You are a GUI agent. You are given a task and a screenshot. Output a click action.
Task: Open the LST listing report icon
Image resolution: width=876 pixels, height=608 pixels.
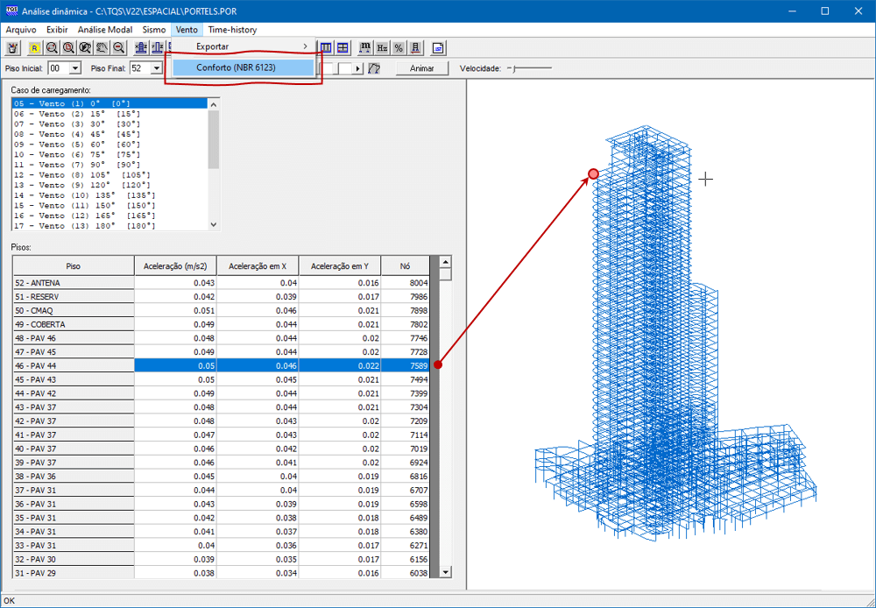[439, 48]
